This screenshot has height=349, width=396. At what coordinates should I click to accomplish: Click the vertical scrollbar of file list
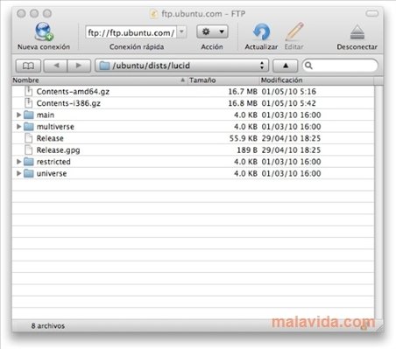pos(378,201)
